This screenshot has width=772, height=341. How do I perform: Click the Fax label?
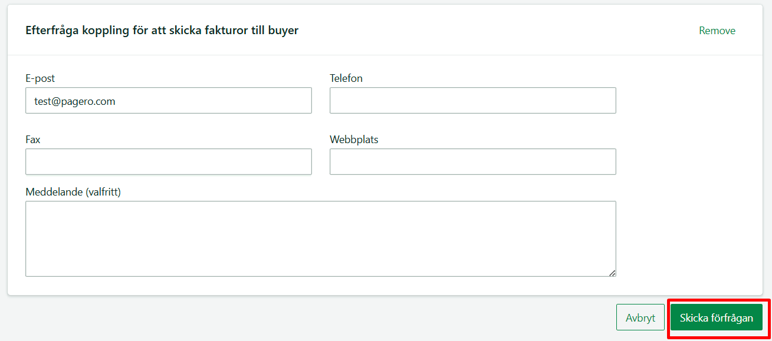point(33,140)
